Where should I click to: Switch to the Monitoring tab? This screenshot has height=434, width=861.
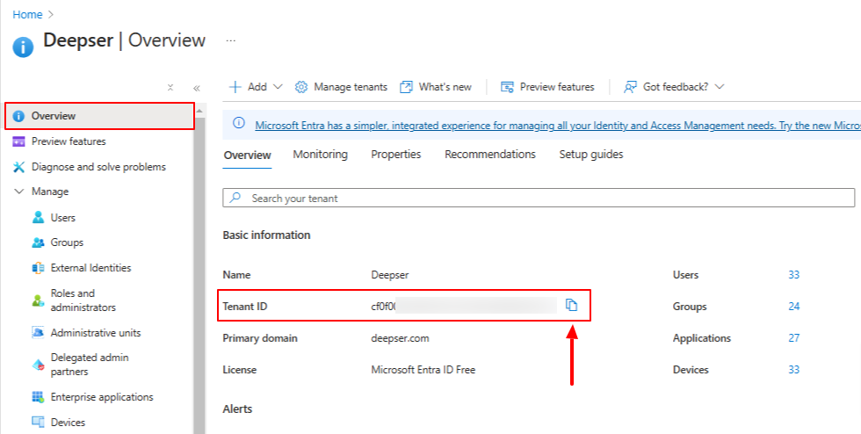tap(320, 155)
